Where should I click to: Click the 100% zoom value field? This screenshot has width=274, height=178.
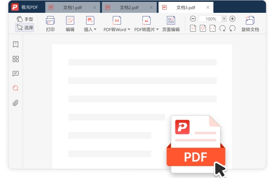click(x=211, y=19)
